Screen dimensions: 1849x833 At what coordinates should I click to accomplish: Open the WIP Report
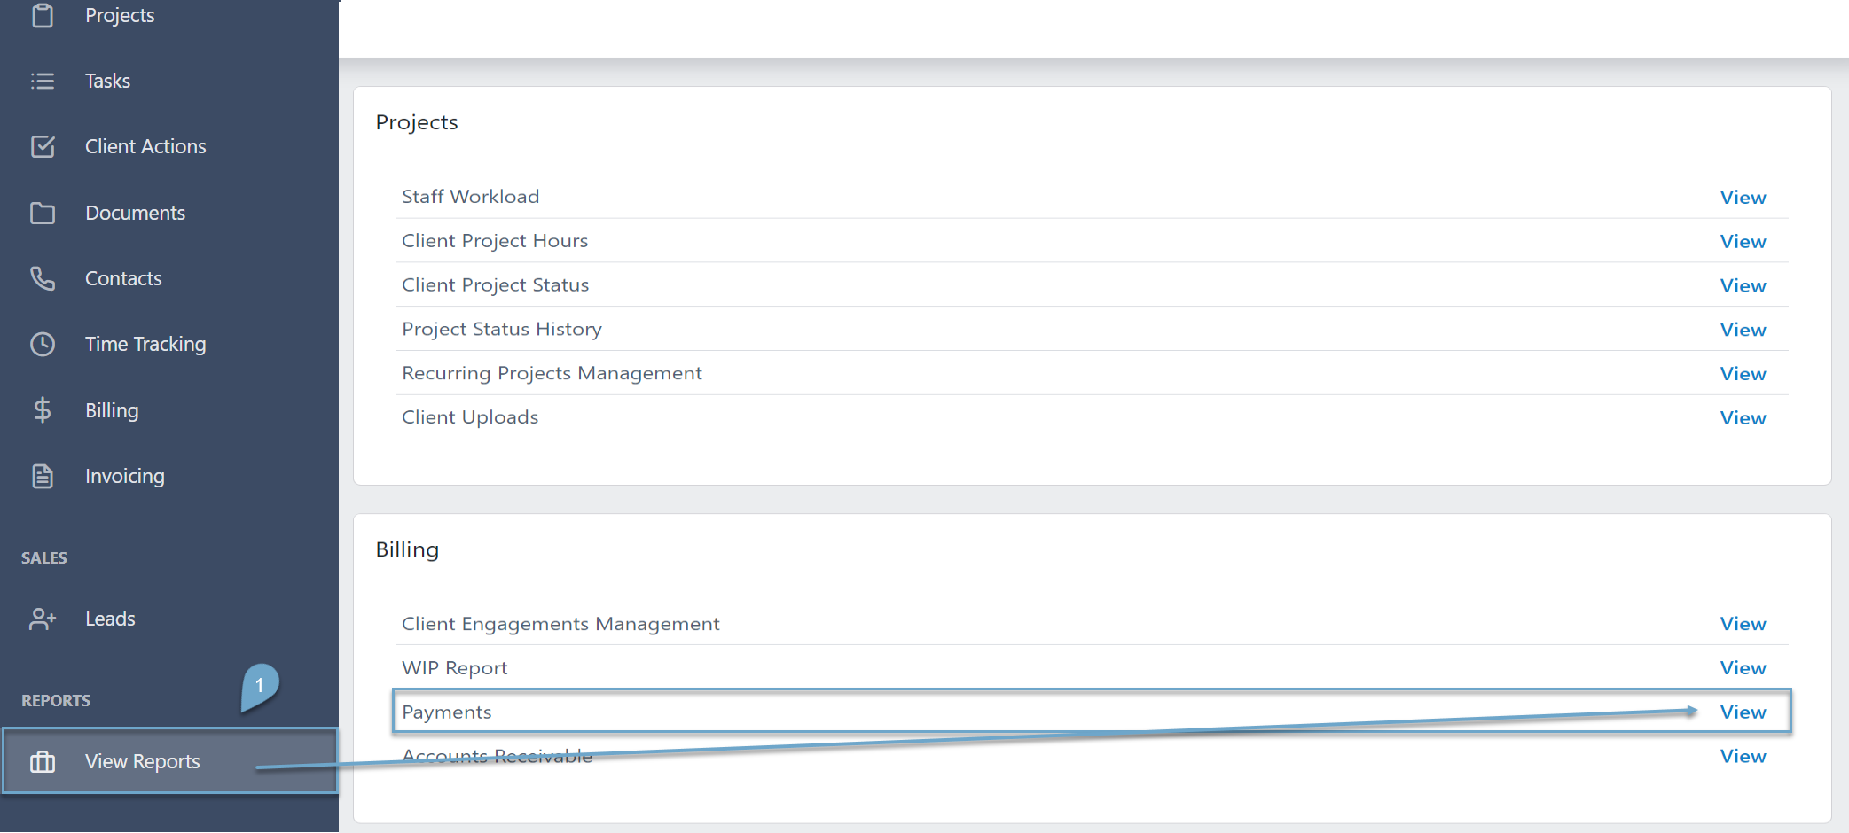pyautogui.click(x=1743, y=667)
